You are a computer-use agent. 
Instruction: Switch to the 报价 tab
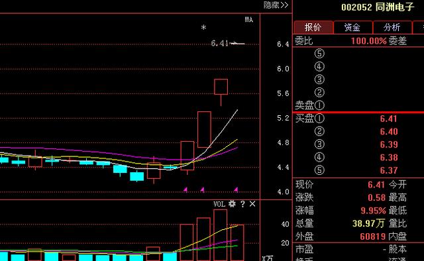(x=313, y=27)
